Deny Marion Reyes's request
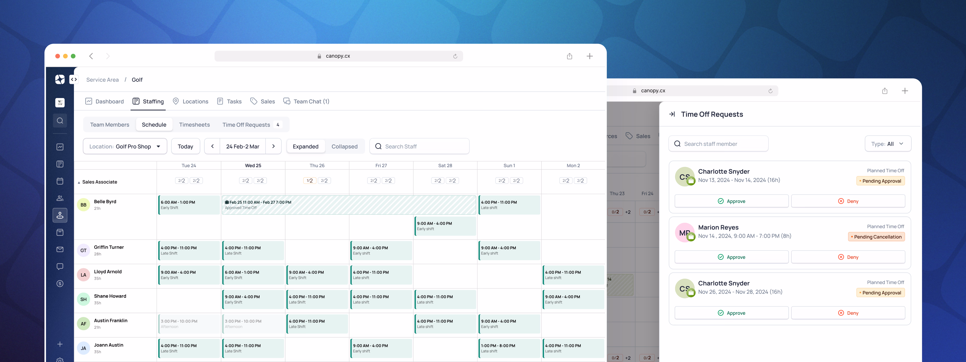The height and width of the screenshot is (362, 966). tap(848, 257)
